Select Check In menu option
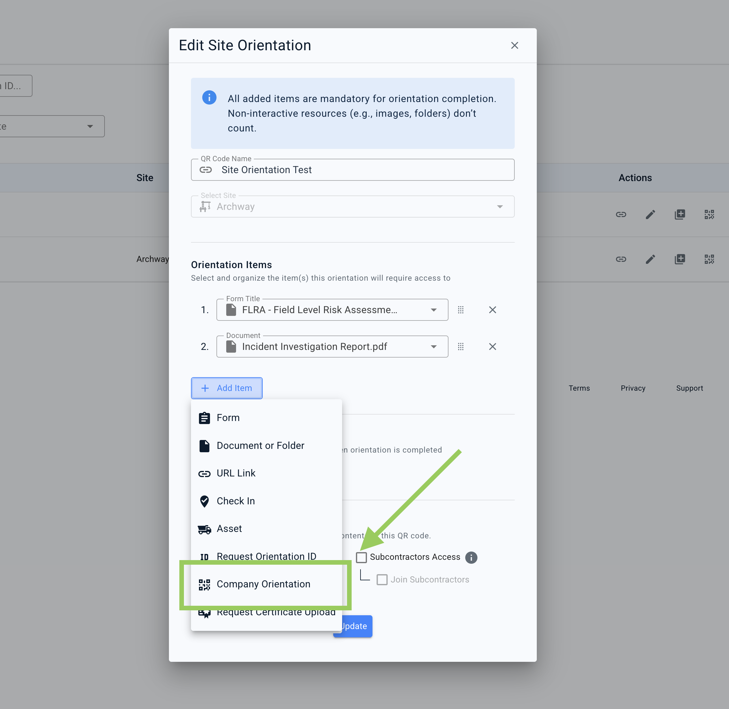The height and width of the screenshot is (709, 729). [x=235, y=501]
